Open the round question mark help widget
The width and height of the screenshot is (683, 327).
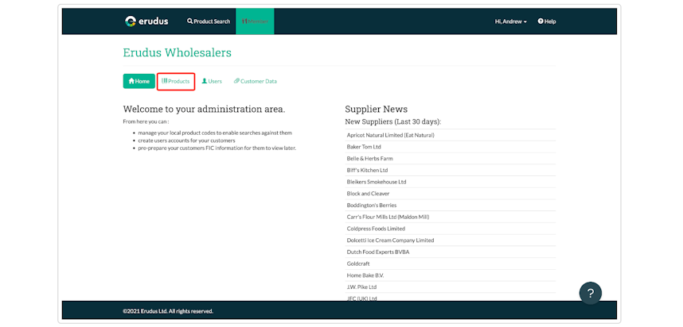(x=590, y=293)
